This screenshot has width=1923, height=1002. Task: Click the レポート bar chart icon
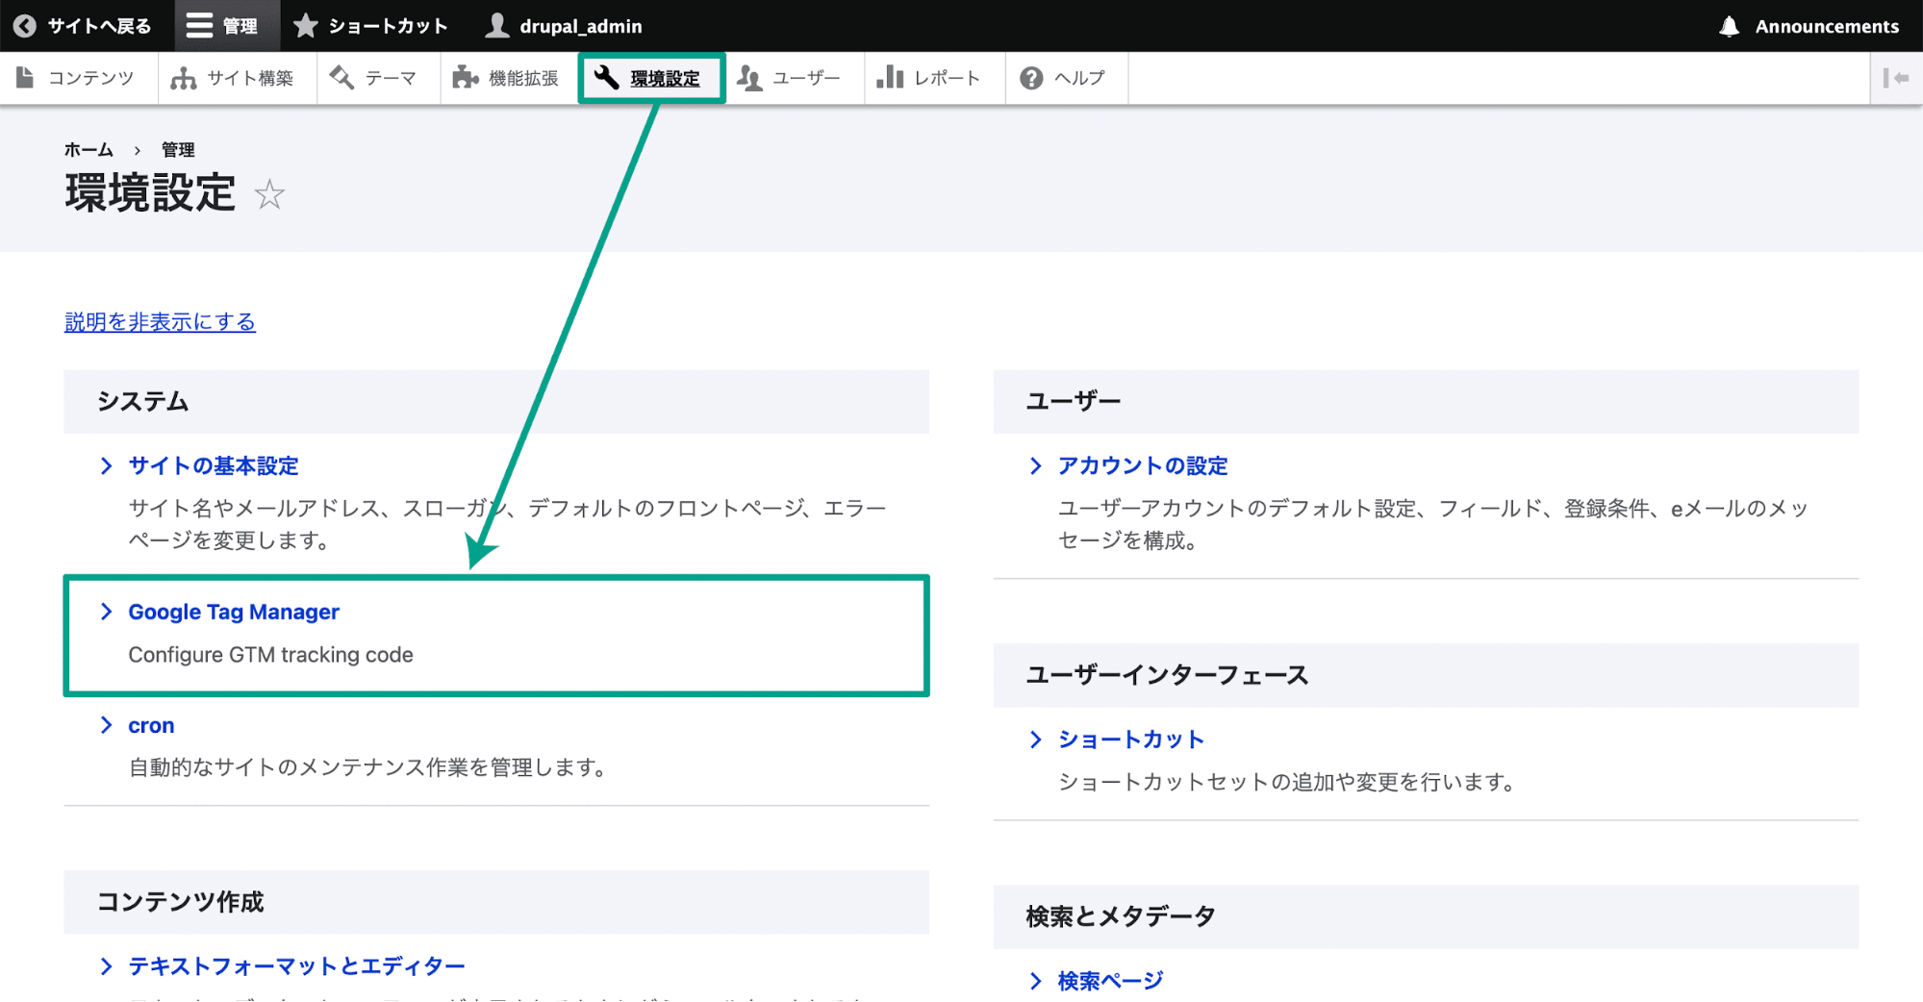click(890, 78)
